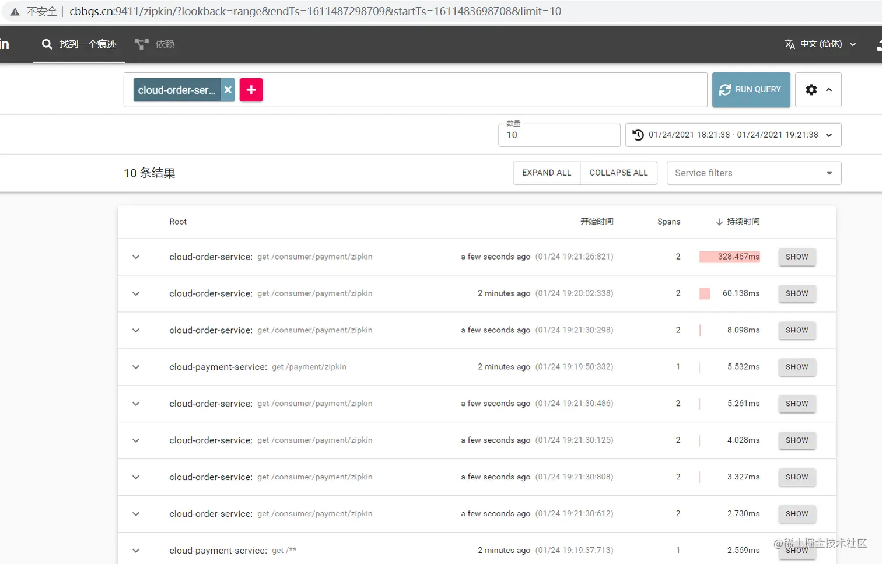Screen dimensions: 882x564
Task: Click the '(01/24 19:21:26:821)' timestamp
Action: click(575, 257)
